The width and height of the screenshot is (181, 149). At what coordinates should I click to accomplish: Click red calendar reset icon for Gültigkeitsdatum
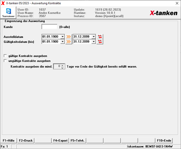tap(100, 42)
